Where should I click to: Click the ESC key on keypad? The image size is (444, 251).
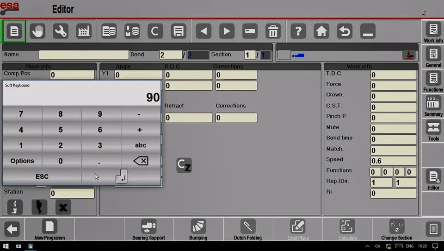(x=42, y=176)
